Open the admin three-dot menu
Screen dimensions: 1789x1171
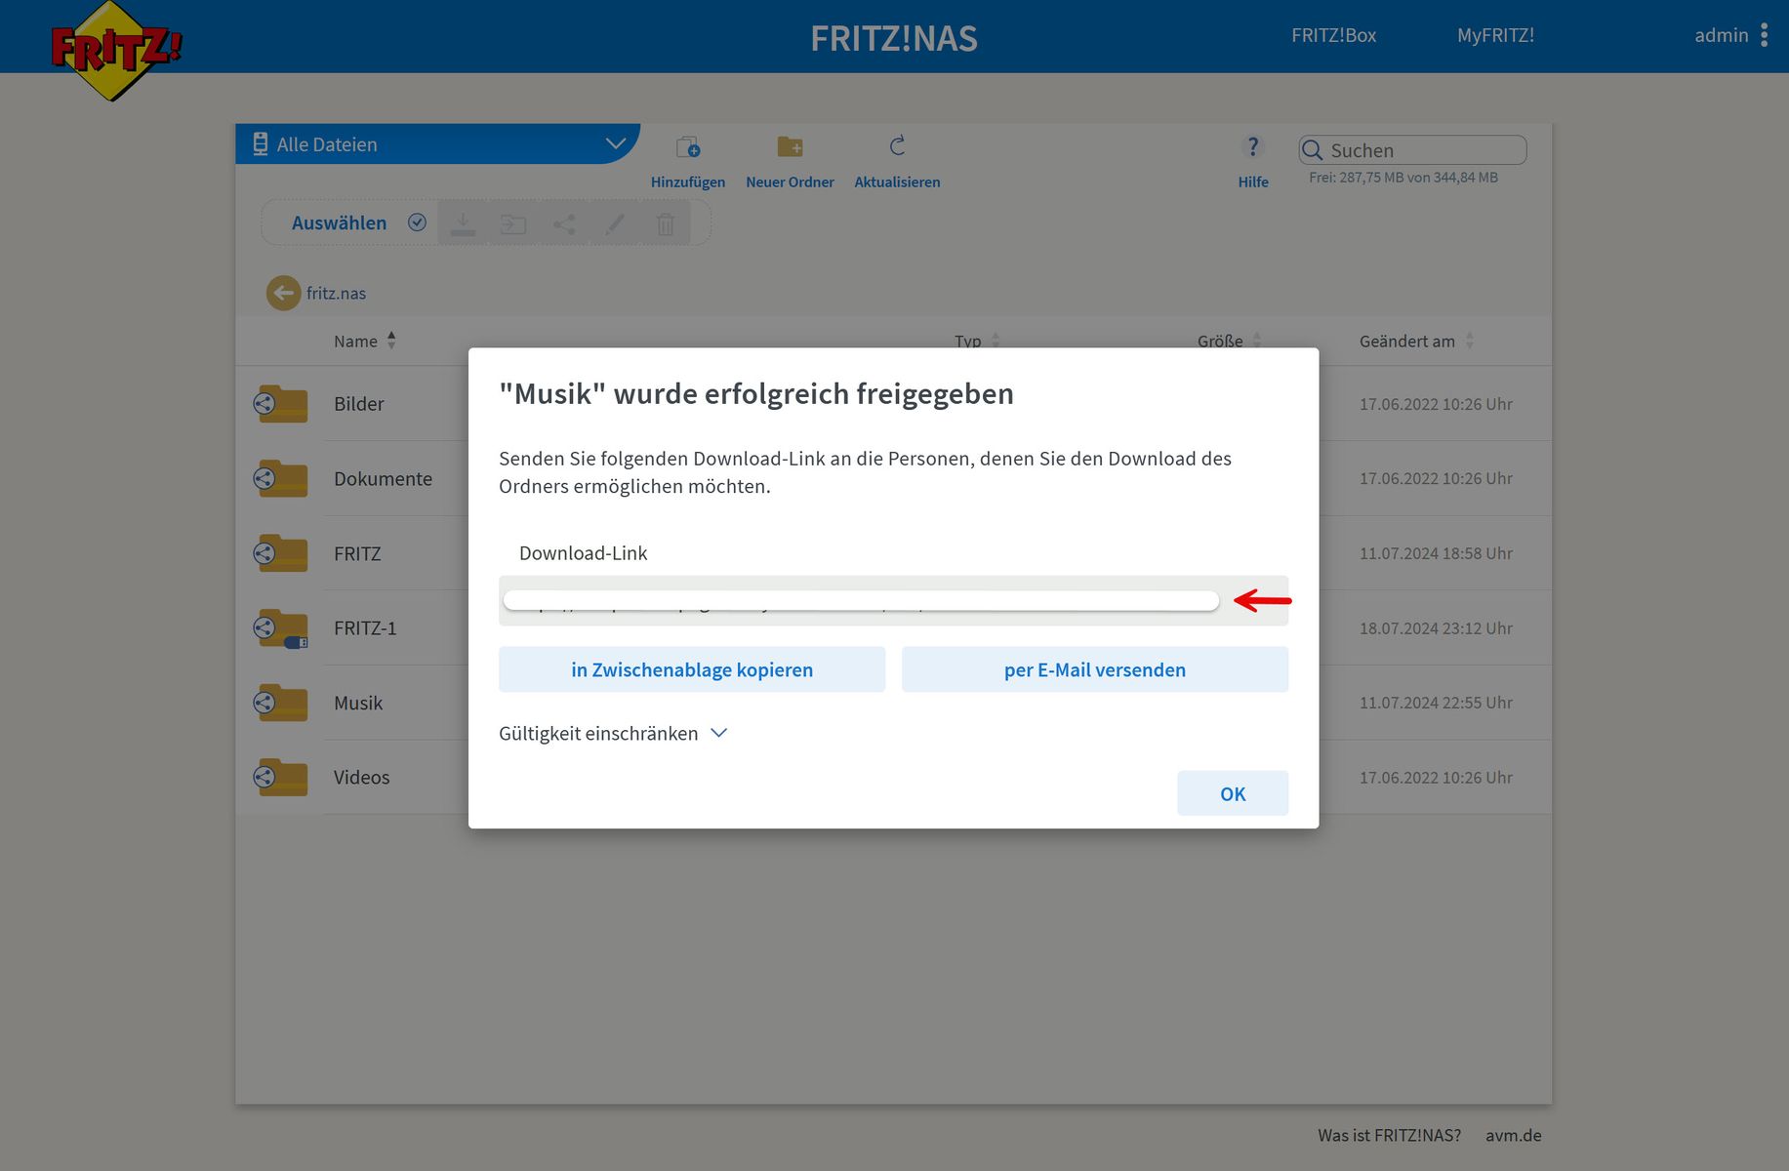tap(1764, 35)
